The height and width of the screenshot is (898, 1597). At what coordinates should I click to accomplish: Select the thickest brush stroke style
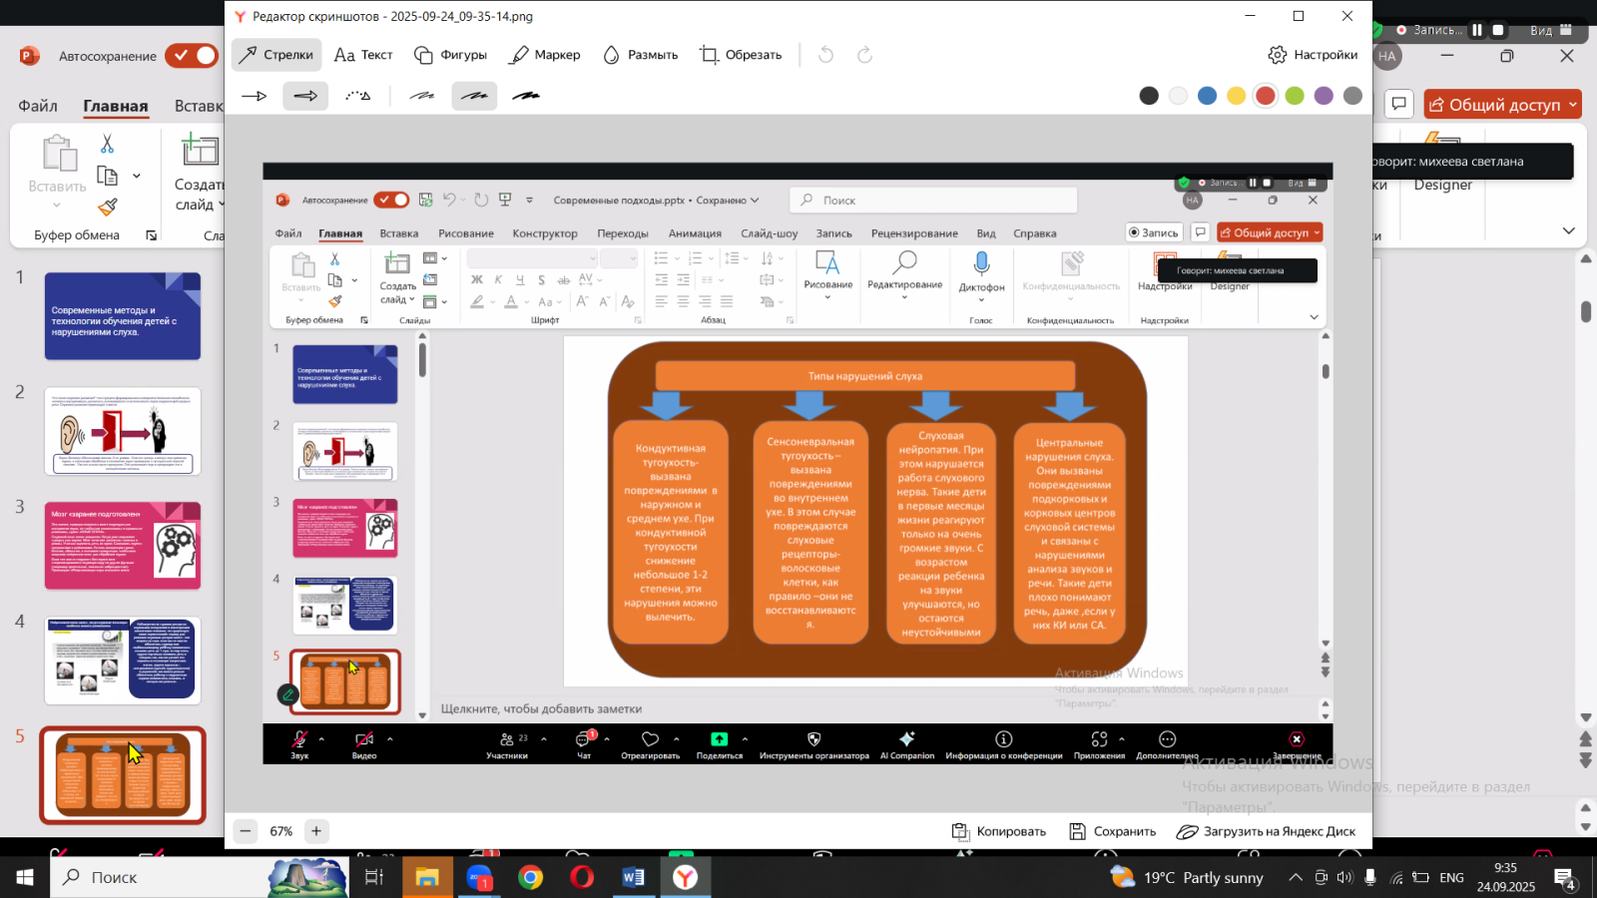click(526, 96)
